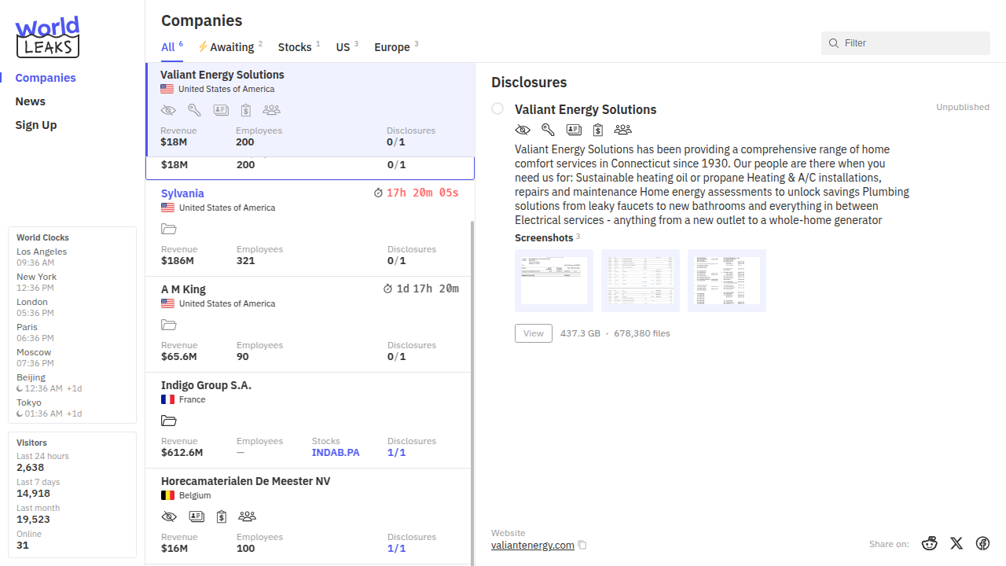Open the Europe tab
1006x566 pixels.
point(396,46)
